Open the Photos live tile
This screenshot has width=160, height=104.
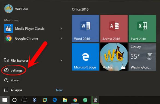pos(114,57)
